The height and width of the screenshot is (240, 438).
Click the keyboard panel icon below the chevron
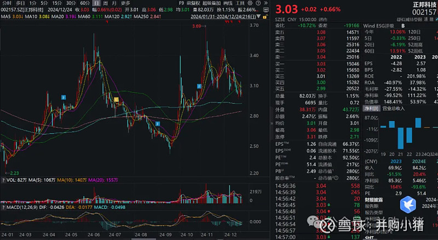tap(266, 10)
